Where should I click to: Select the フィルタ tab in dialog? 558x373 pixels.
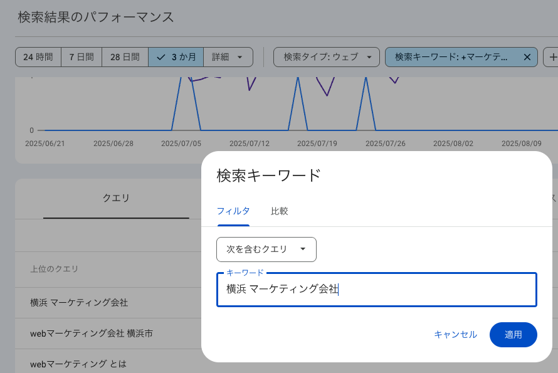tap(233, 211)
